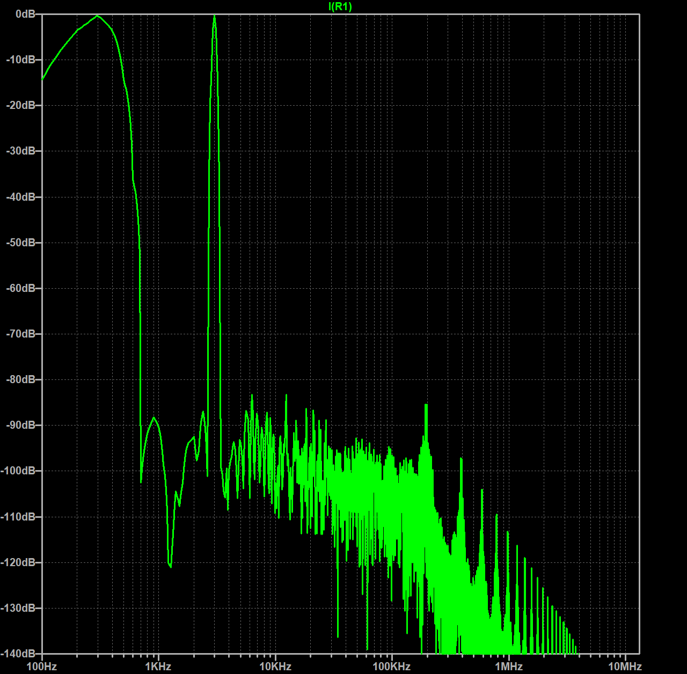Click the -90dB vertical axis label
This screenshot has height=674, width=687.
click(21, 425)
